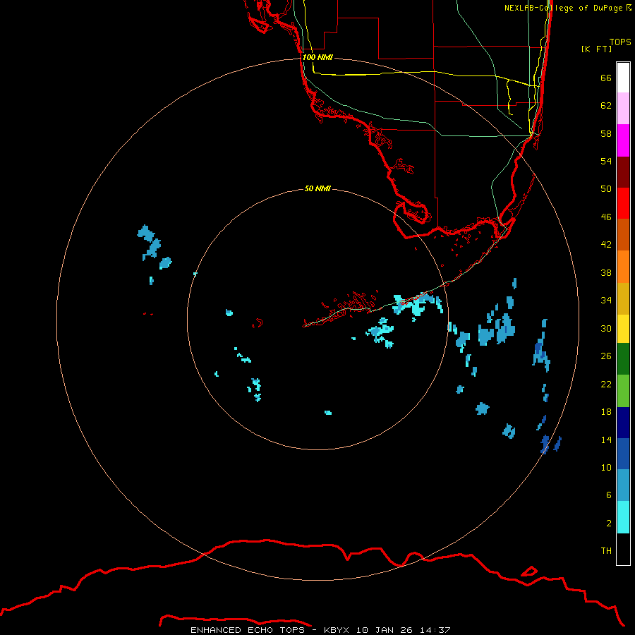Image resolution: width=635 pixels, height=635 pixels.
Task: Click the 38 legend value
Action: [606, 273]
